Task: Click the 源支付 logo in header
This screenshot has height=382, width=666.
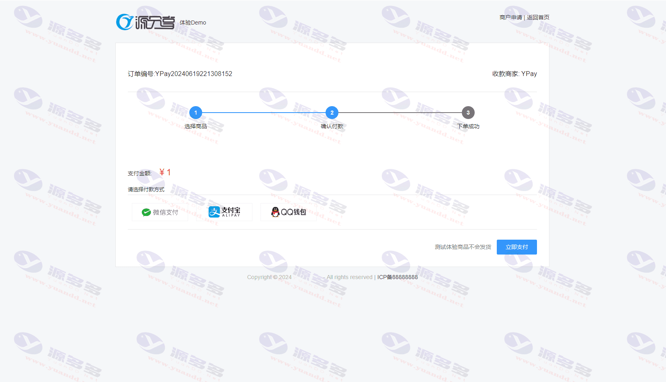Action: (x=145, y=22)
